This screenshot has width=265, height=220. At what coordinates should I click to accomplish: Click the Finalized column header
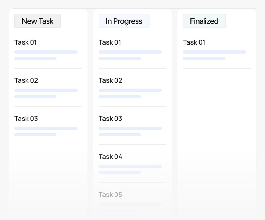(204, 21)
